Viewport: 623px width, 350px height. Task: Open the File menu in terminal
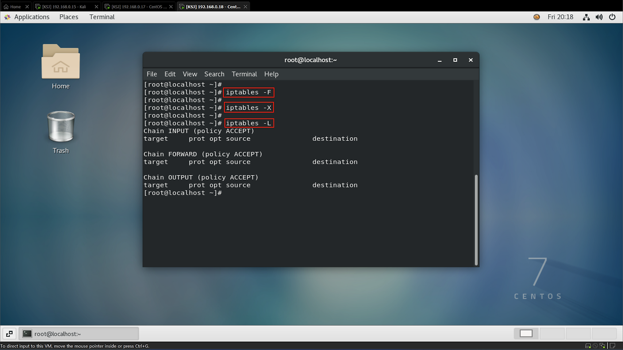click(152, 74)
